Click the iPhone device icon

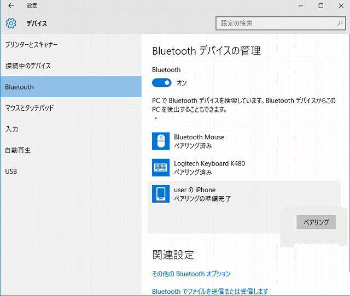[161, 194]
